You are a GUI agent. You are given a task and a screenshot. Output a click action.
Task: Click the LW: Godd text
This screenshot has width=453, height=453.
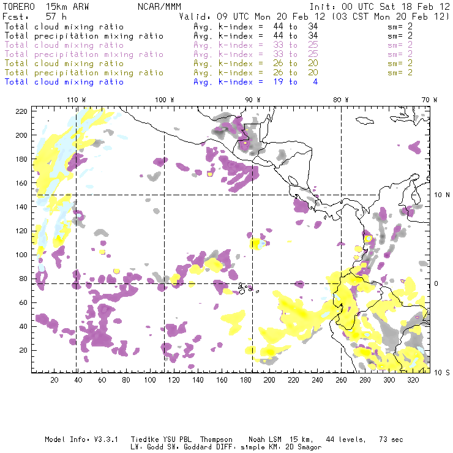coord(147,447)
